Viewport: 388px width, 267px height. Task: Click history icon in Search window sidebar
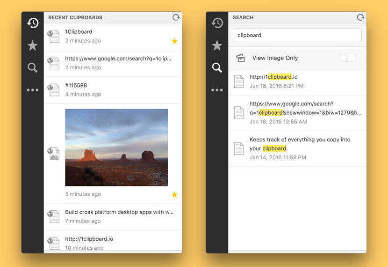(217, 23)
